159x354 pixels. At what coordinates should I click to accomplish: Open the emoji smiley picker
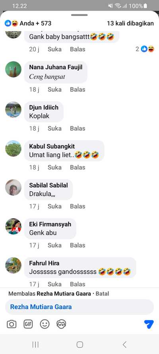click(x=45, y=325)
